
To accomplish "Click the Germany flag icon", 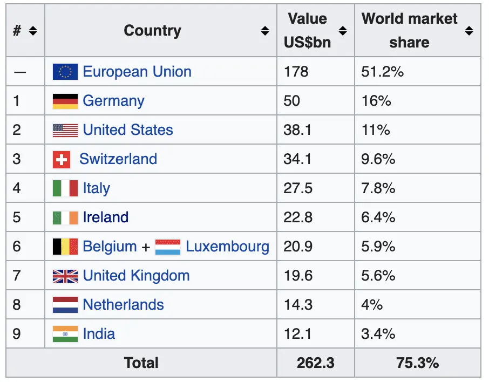I will click(x=65, y=101).
